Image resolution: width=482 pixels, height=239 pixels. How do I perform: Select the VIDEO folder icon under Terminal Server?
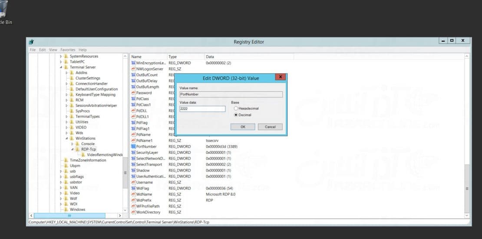pyautogui.click(x=72, y=127)
